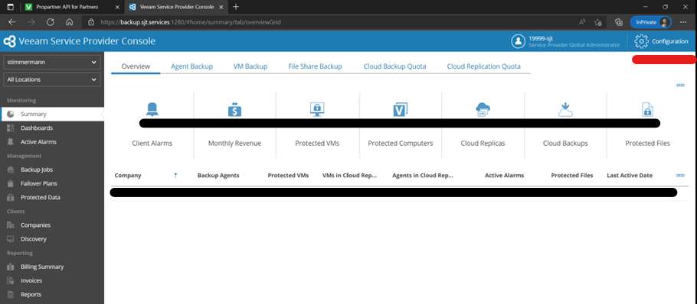This screenshot has width=697, height=304.
Task: Click the Cloud Backups download icon
Action: [565, 109]
